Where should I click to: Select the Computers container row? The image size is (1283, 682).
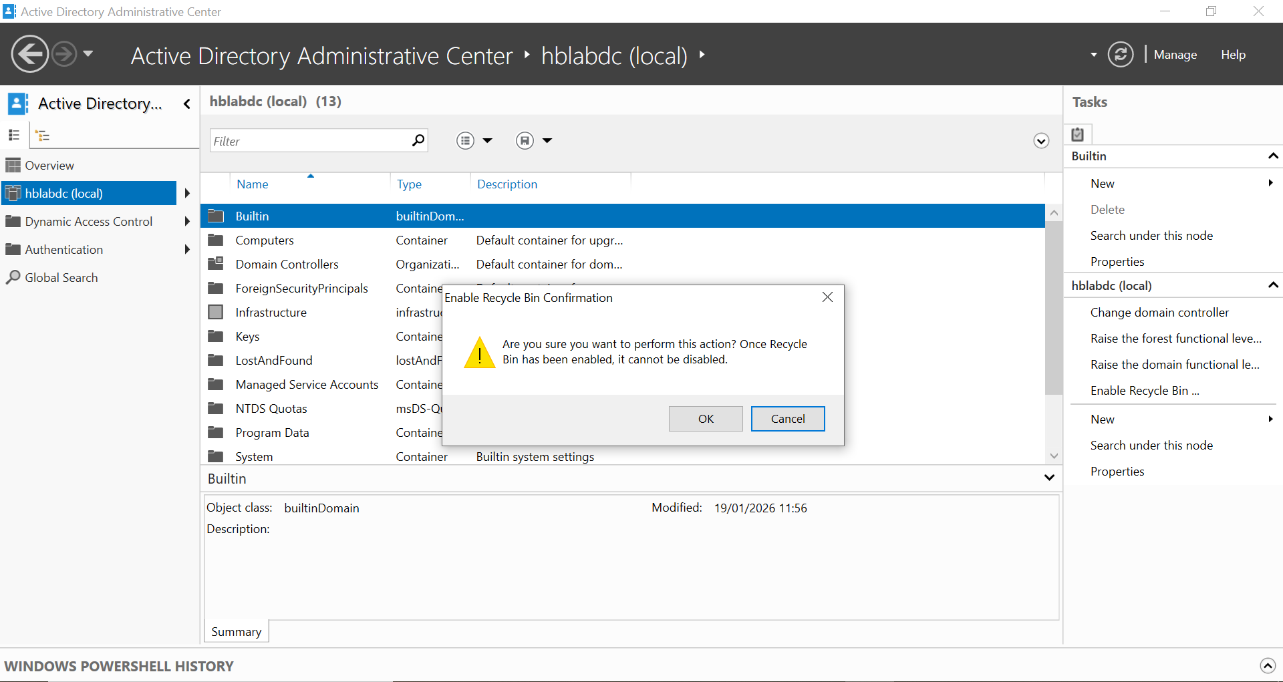click(x=623, y=240)
